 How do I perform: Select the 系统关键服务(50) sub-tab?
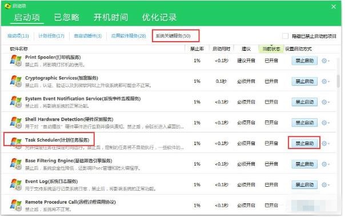click(x=173, y=36)
